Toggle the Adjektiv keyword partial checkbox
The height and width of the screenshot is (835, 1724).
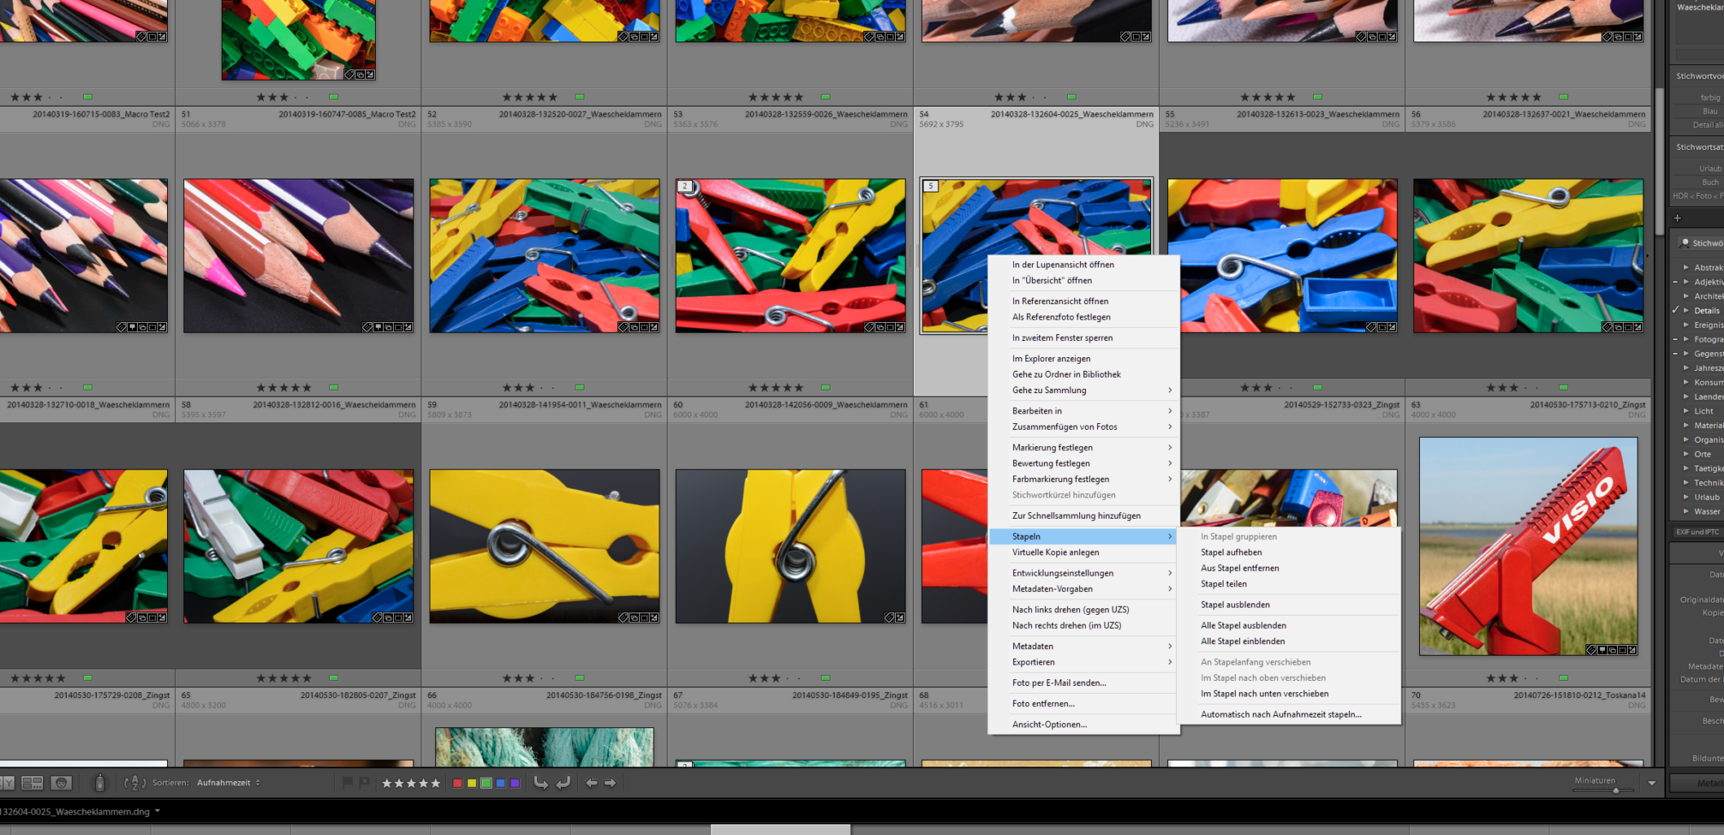1676,281
